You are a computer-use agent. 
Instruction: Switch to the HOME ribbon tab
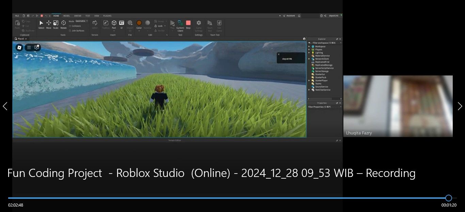click(x=56, y=16)
